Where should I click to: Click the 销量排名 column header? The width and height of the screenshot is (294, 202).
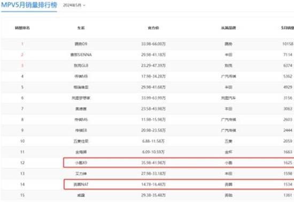click(22, 28)
